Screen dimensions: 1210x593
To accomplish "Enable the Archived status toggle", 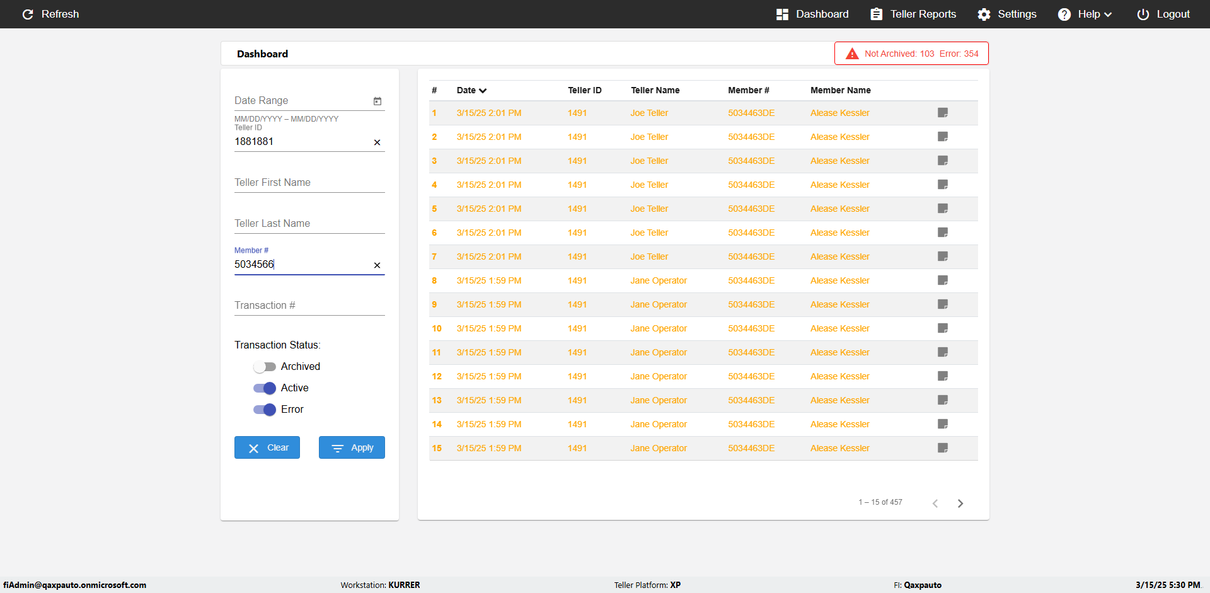I will (x=265, y=367).
